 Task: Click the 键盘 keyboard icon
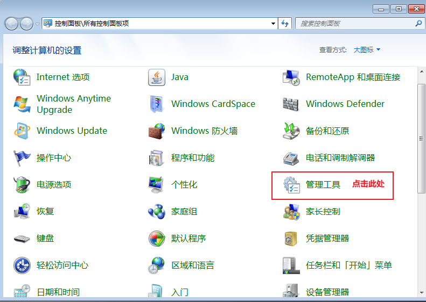click(x=22, y=239)
